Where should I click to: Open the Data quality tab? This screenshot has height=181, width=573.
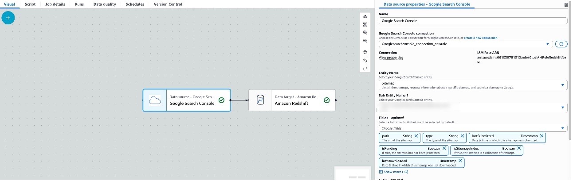point(105,4)
